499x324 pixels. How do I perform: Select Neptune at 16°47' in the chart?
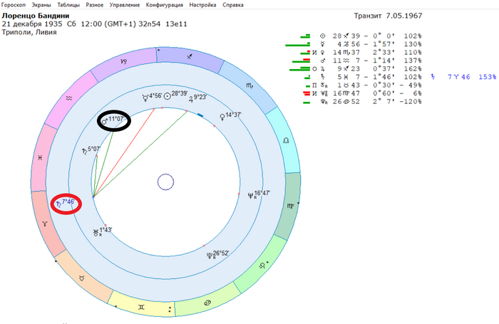pyautogui.click(x=249, y=194)
